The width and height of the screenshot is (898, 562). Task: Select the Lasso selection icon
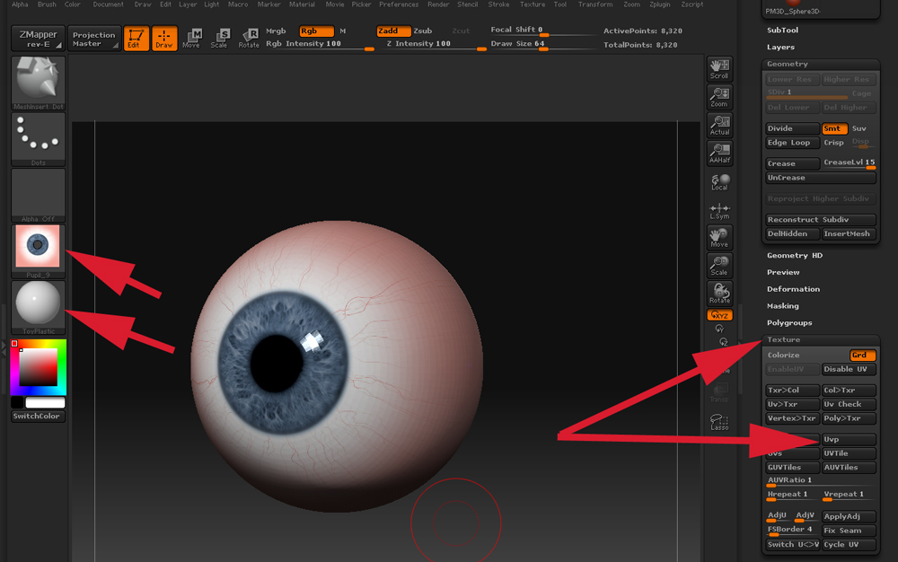[x=719, y=422]
